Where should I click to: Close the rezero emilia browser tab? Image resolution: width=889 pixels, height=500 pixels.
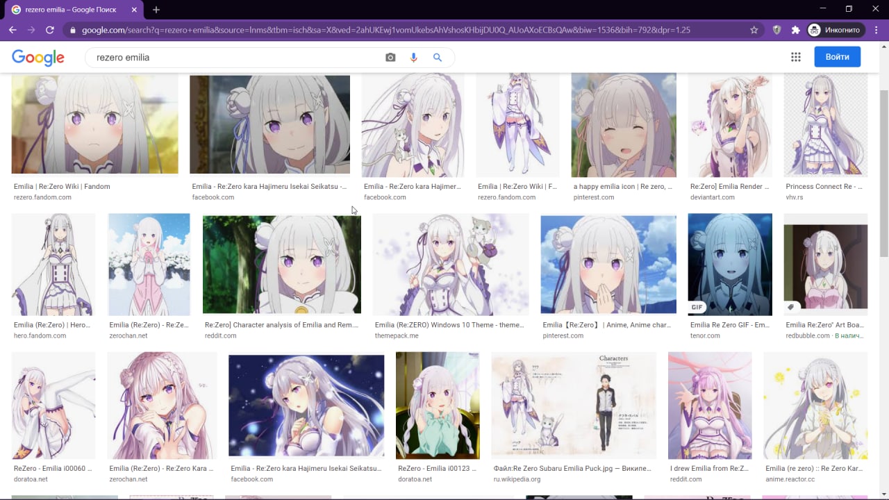pyautogui.click(x=136, y=10)
